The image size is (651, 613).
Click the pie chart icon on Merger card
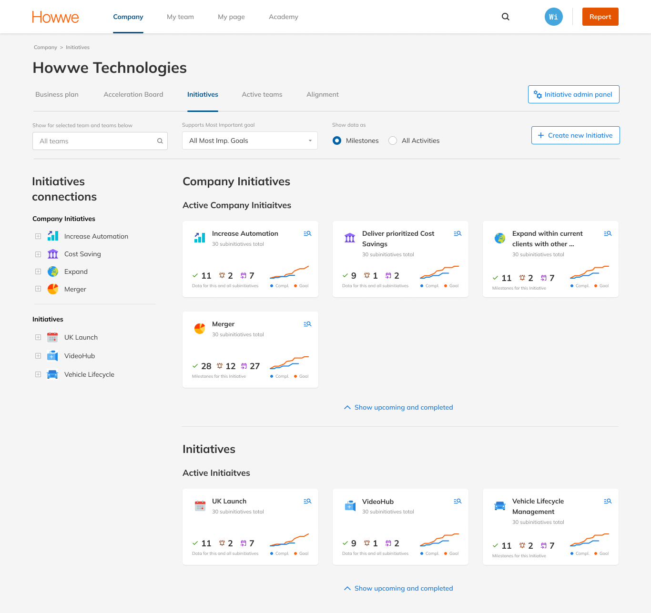[x=200, y=328]
